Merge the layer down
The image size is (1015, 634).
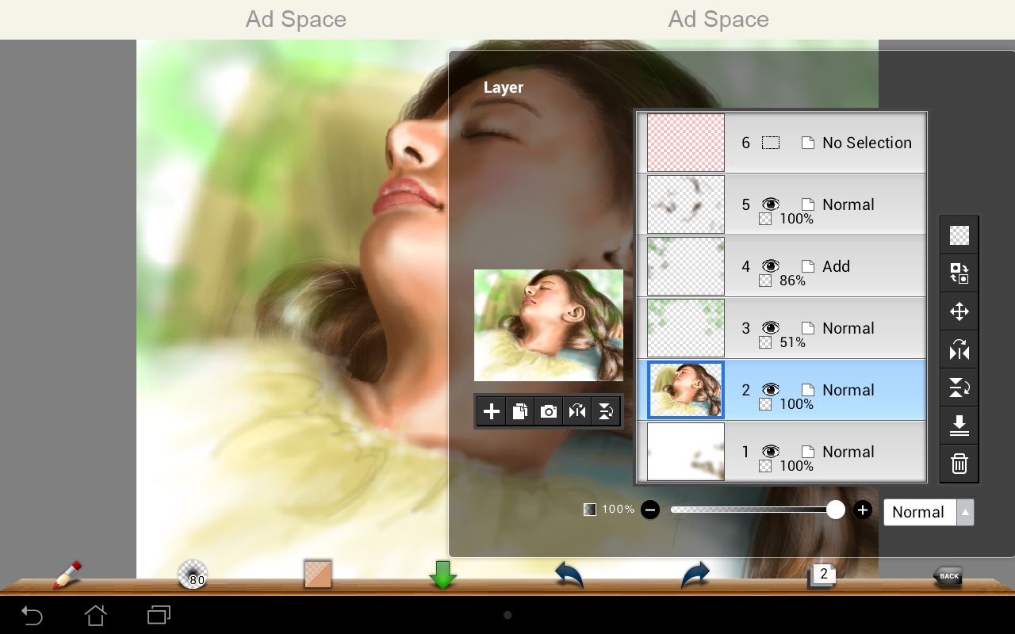(x=959, y=426)
